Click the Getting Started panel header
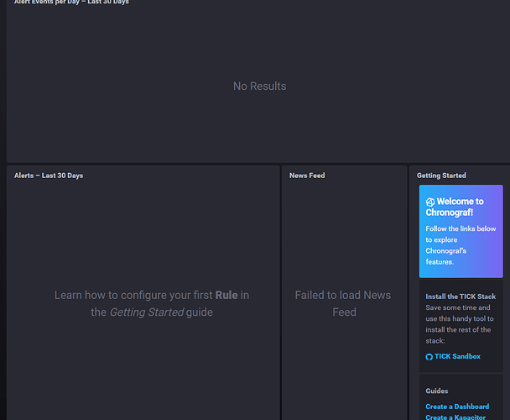This screenshot has width=510, height=420. [441, 176]
